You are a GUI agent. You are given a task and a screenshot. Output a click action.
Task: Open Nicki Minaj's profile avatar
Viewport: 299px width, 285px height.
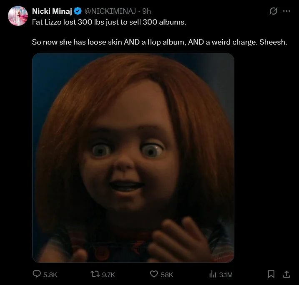[x=18, y=16]
